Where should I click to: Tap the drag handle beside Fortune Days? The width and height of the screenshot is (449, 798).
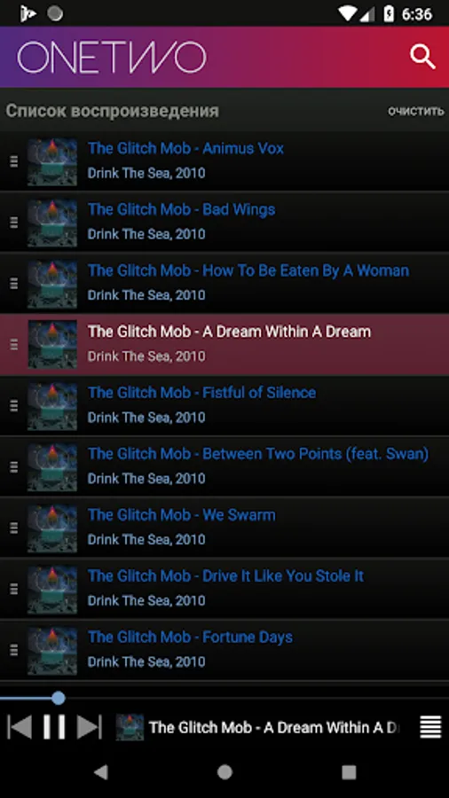coord(13,650)
